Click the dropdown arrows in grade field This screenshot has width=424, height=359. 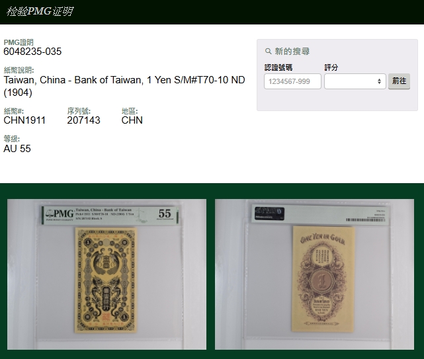[379, 81]
